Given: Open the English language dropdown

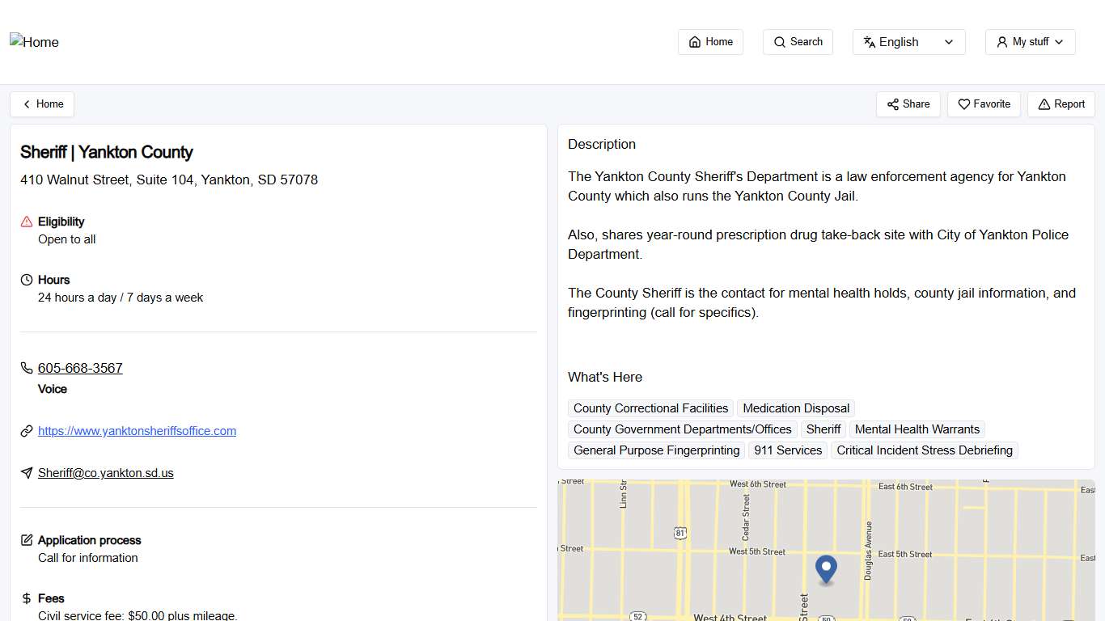Looking at the screenshot, I should (x=908, y=41).
